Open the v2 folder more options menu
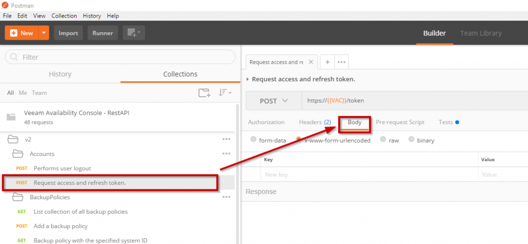528x244 pixels. click(x=226, y=139)
